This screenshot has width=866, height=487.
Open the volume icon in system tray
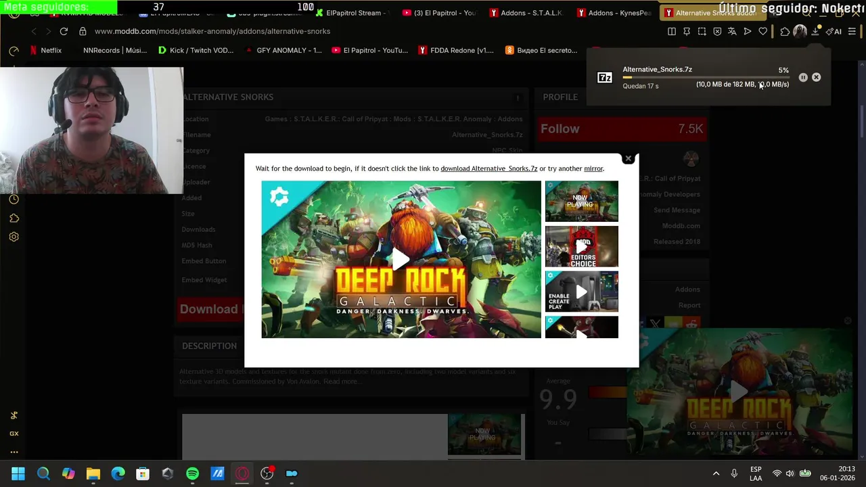[x=790, y=473]
